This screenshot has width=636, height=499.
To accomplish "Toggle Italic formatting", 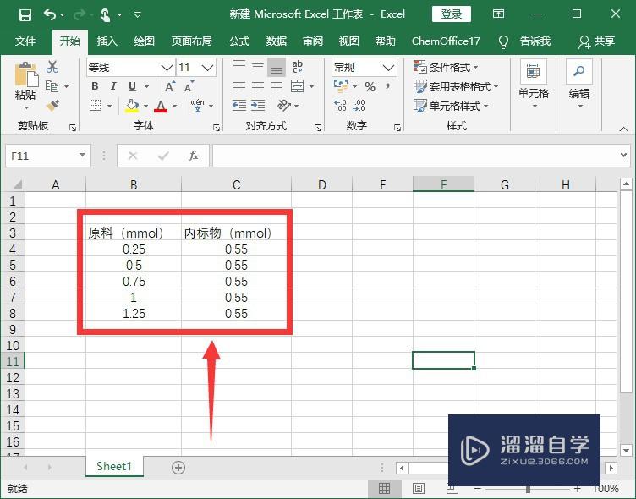I will point(113,86).
